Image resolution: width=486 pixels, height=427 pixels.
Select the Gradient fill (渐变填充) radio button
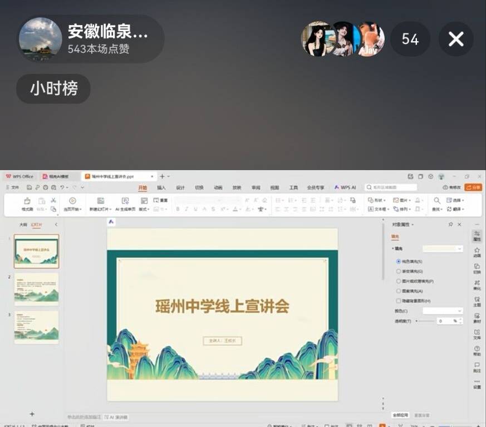[399, 271]
